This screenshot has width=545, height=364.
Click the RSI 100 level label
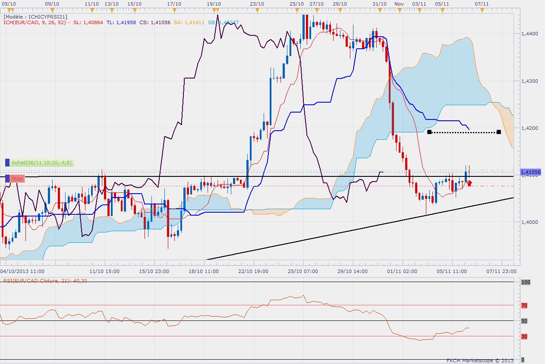[x=525, y=282]
